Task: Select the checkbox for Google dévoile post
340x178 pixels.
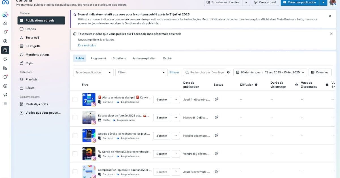Action: click(x=75, y=135)
